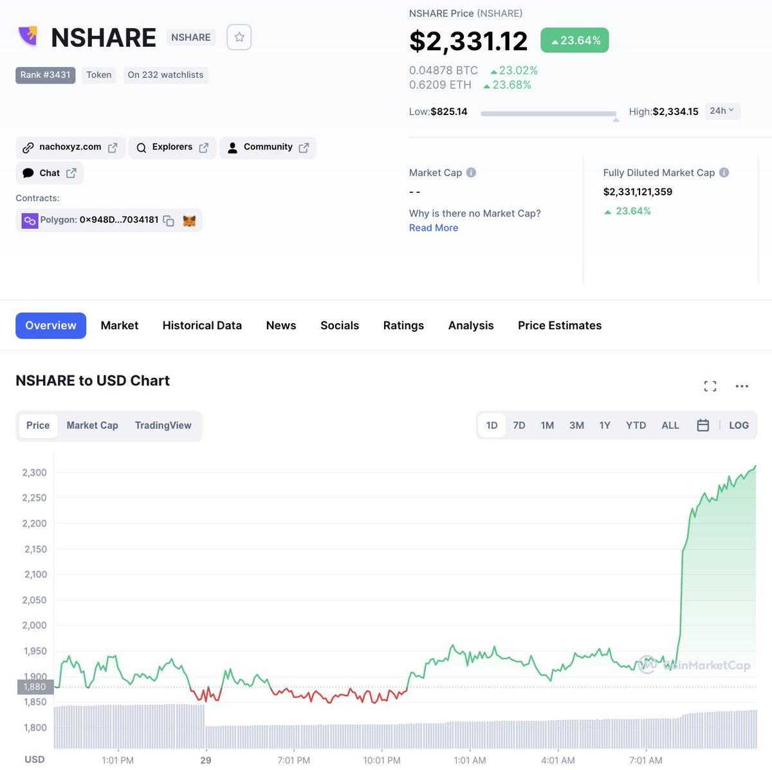772x770 pixels.
Task: Open the Socials tab
Action: (x=340, y=325)
